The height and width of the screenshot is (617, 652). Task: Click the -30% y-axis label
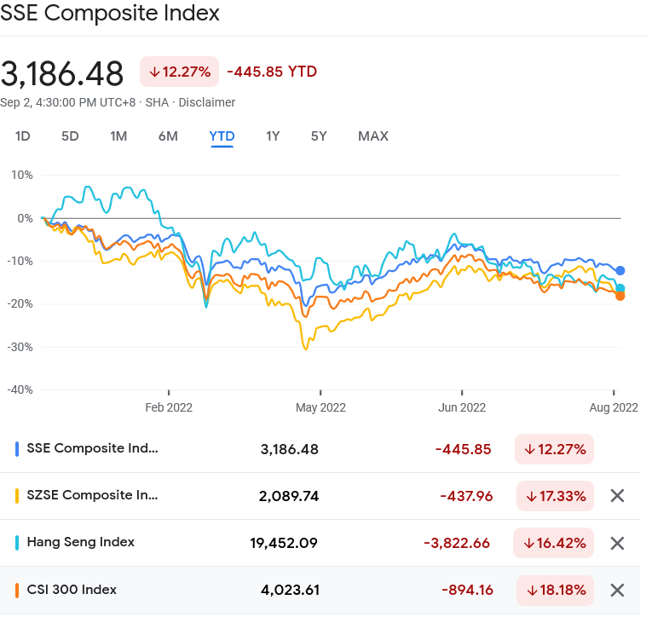pyautogui.click(x=20, y=347)
